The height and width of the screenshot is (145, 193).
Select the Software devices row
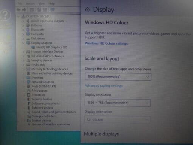(x=42, y=108)
